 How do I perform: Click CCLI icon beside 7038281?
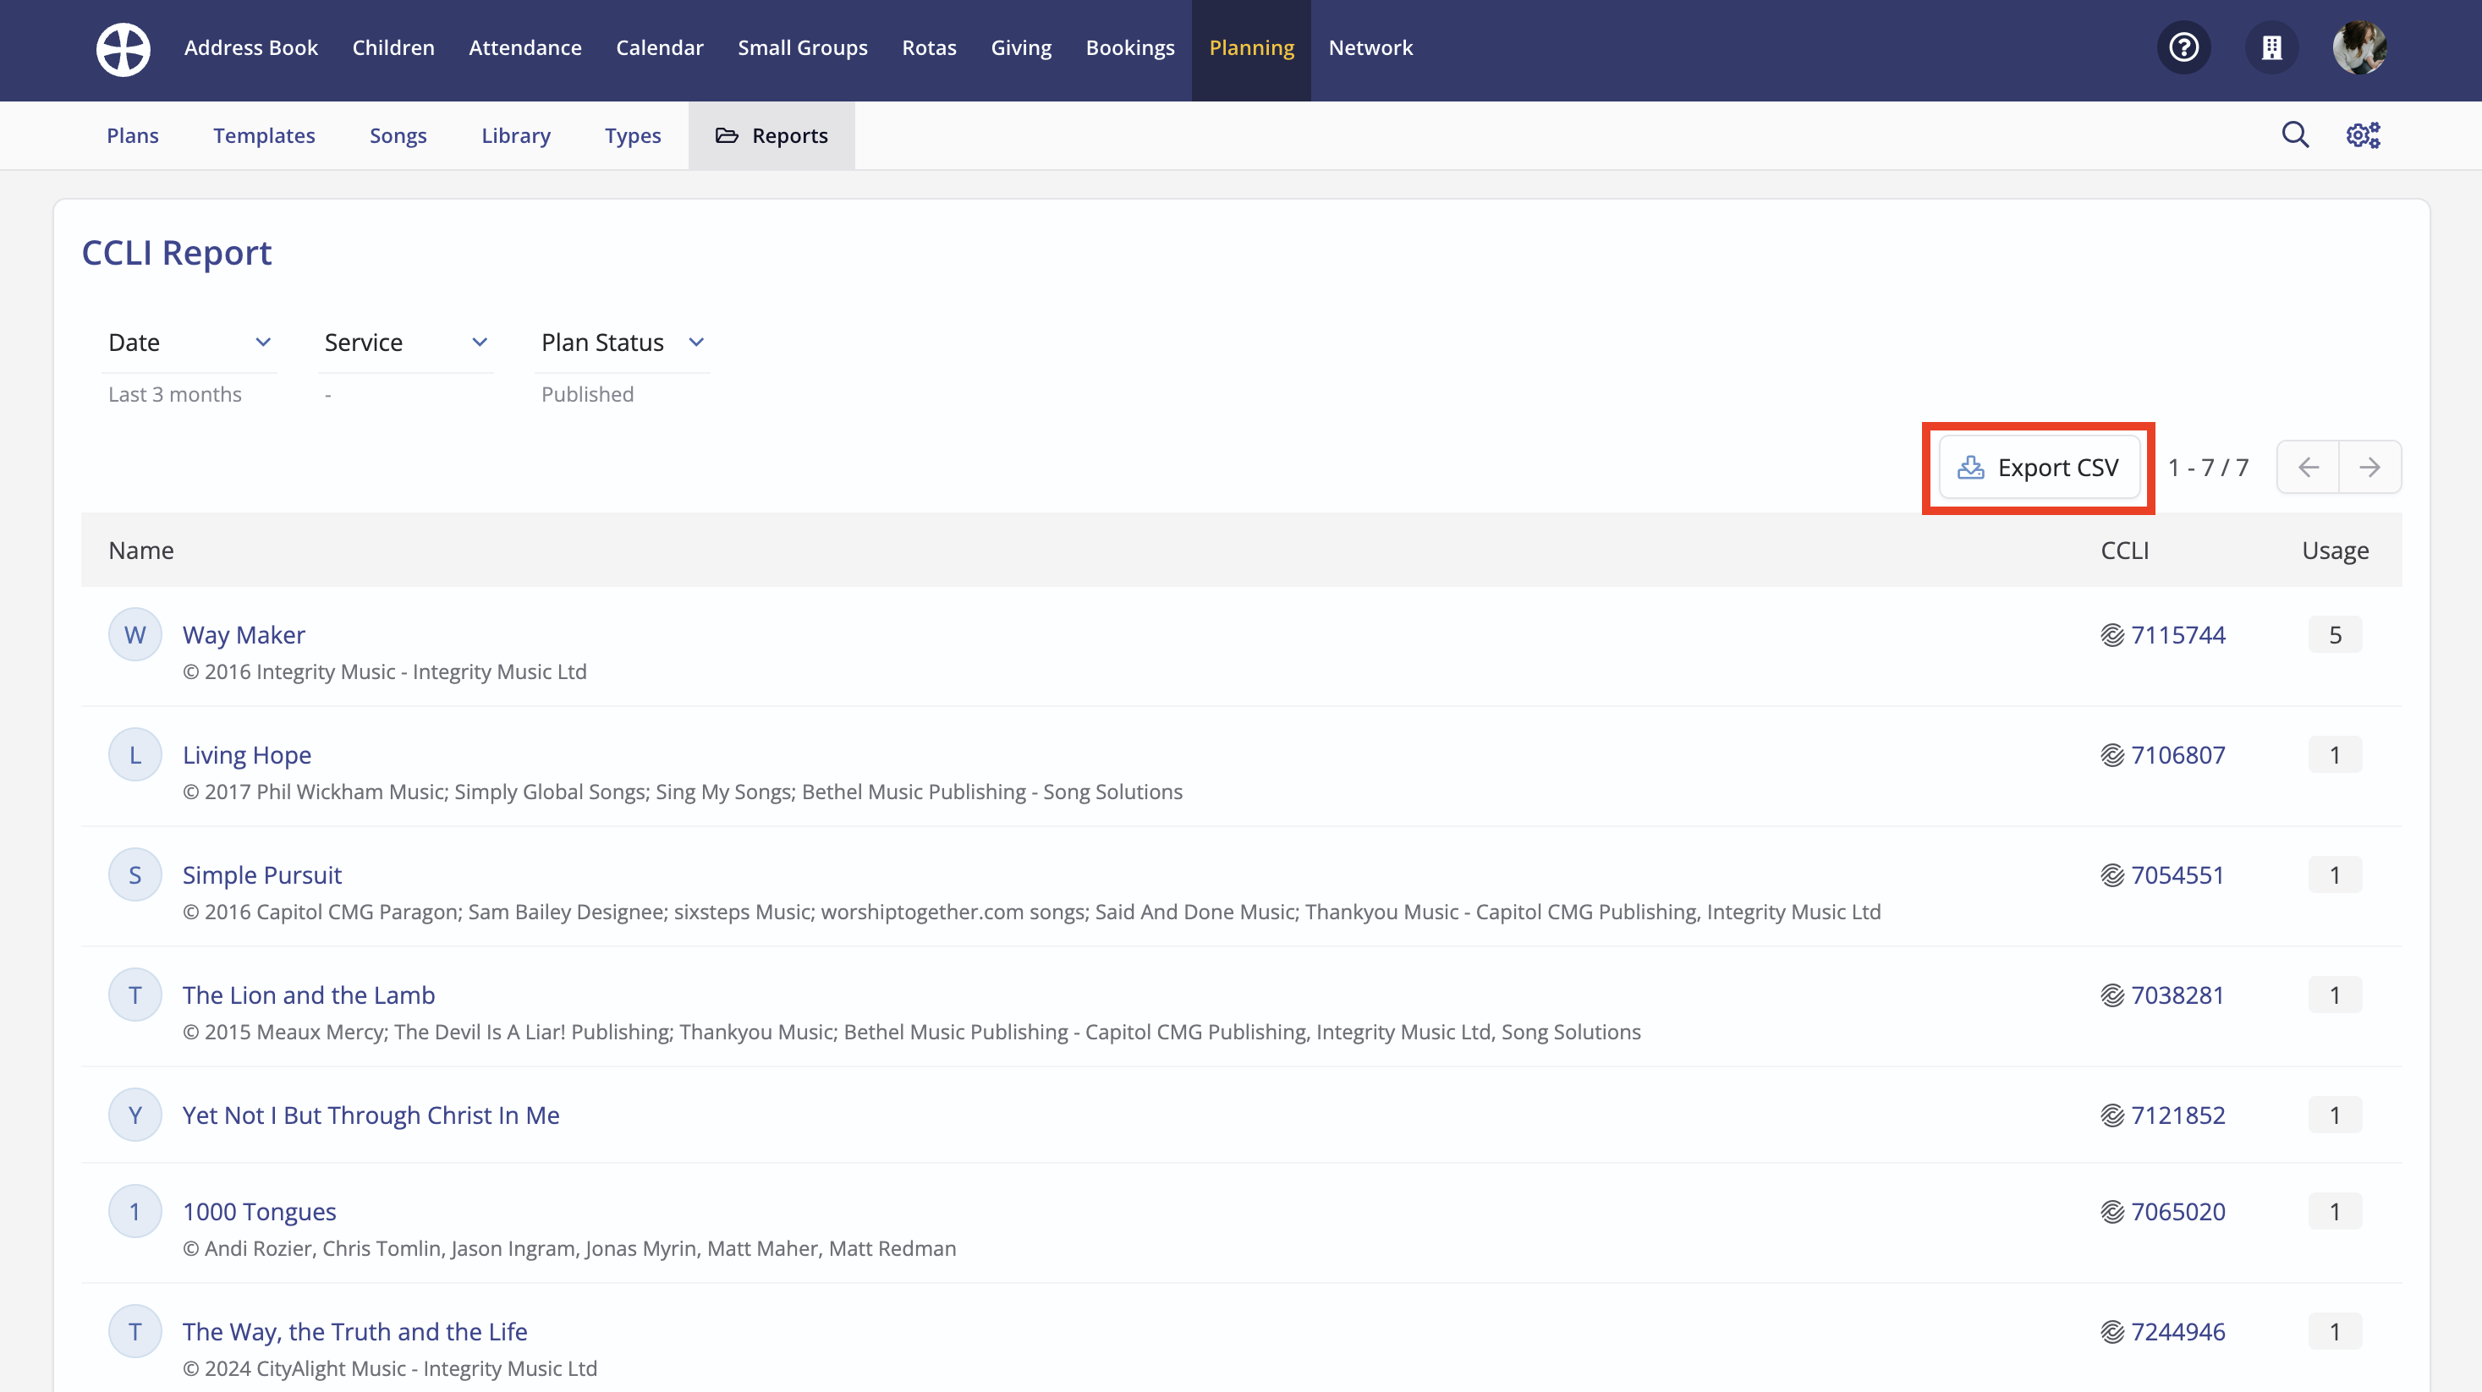click(x=2112, y=995)
